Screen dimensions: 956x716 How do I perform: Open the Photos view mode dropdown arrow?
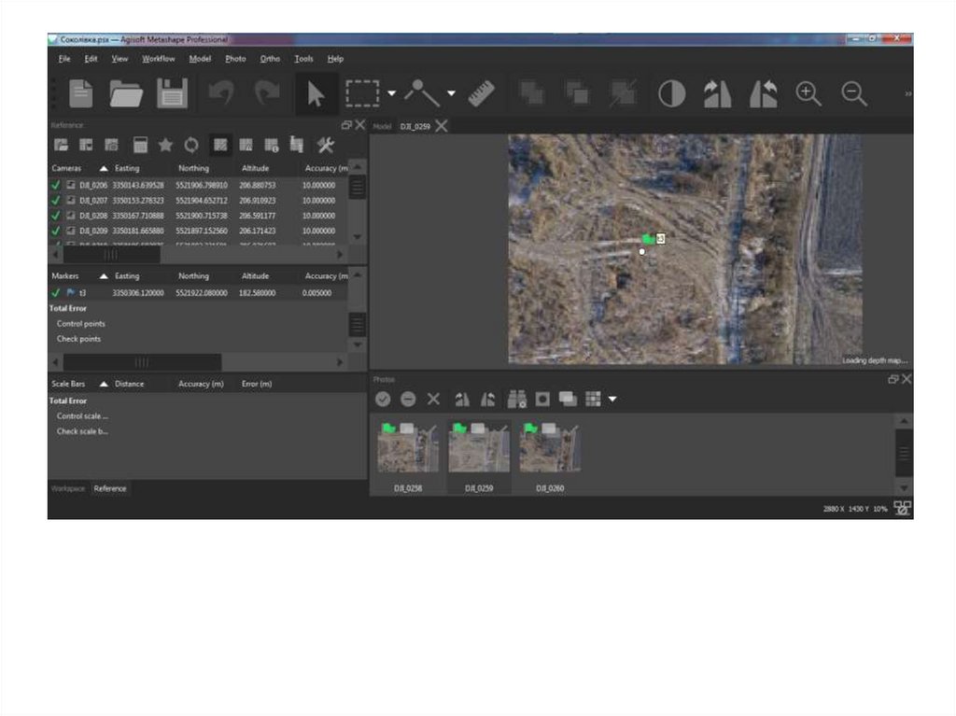click(x=612, y=400)
